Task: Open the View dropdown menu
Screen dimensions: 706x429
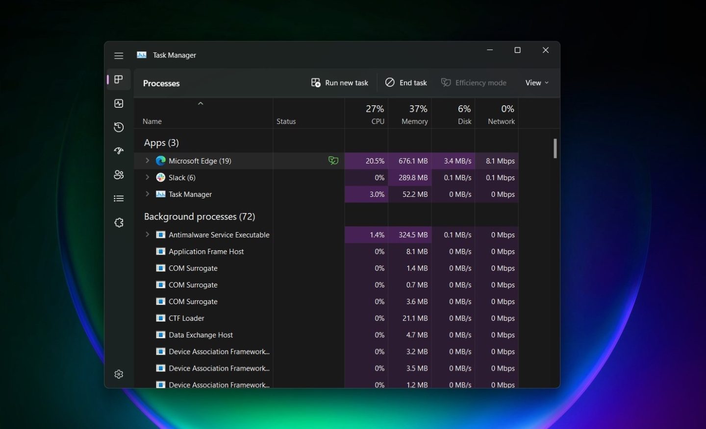Action: [x=536, y=82]
